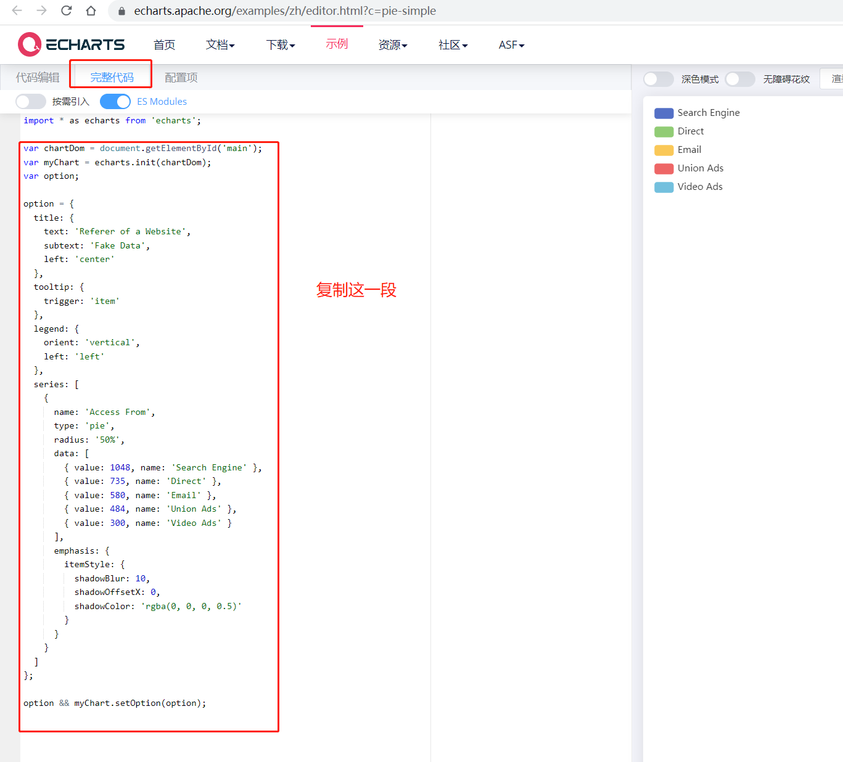
Task: Toggle the ES Modules switch
Action: pos(115,101)
